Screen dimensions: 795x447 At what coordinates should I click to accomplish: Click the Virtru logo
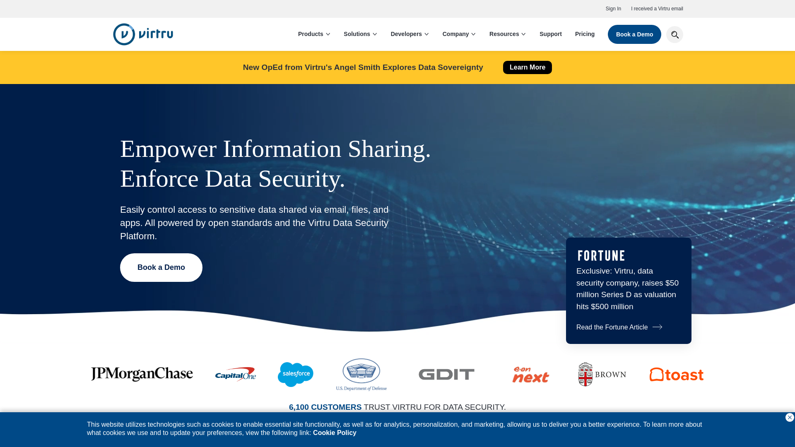click(x=143, y=34)
